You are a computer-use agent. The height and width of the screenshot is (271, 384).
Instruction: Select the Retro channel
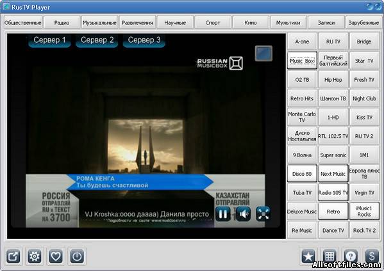coord(333,212)
